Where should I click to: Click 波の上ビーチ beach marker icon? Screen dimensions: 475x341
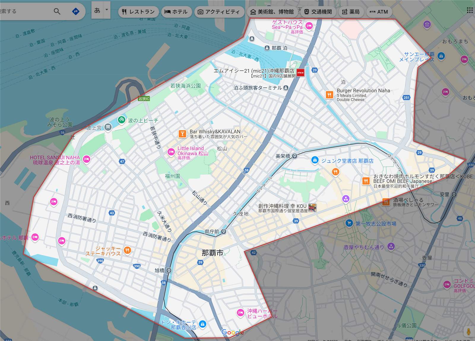tap(121, 120)
